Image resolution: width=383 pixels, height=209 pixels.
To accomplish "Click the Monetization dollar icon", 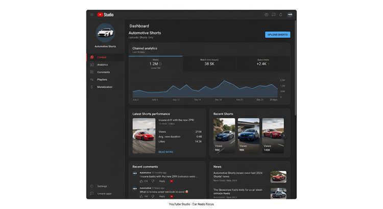I will click(92, 87).
